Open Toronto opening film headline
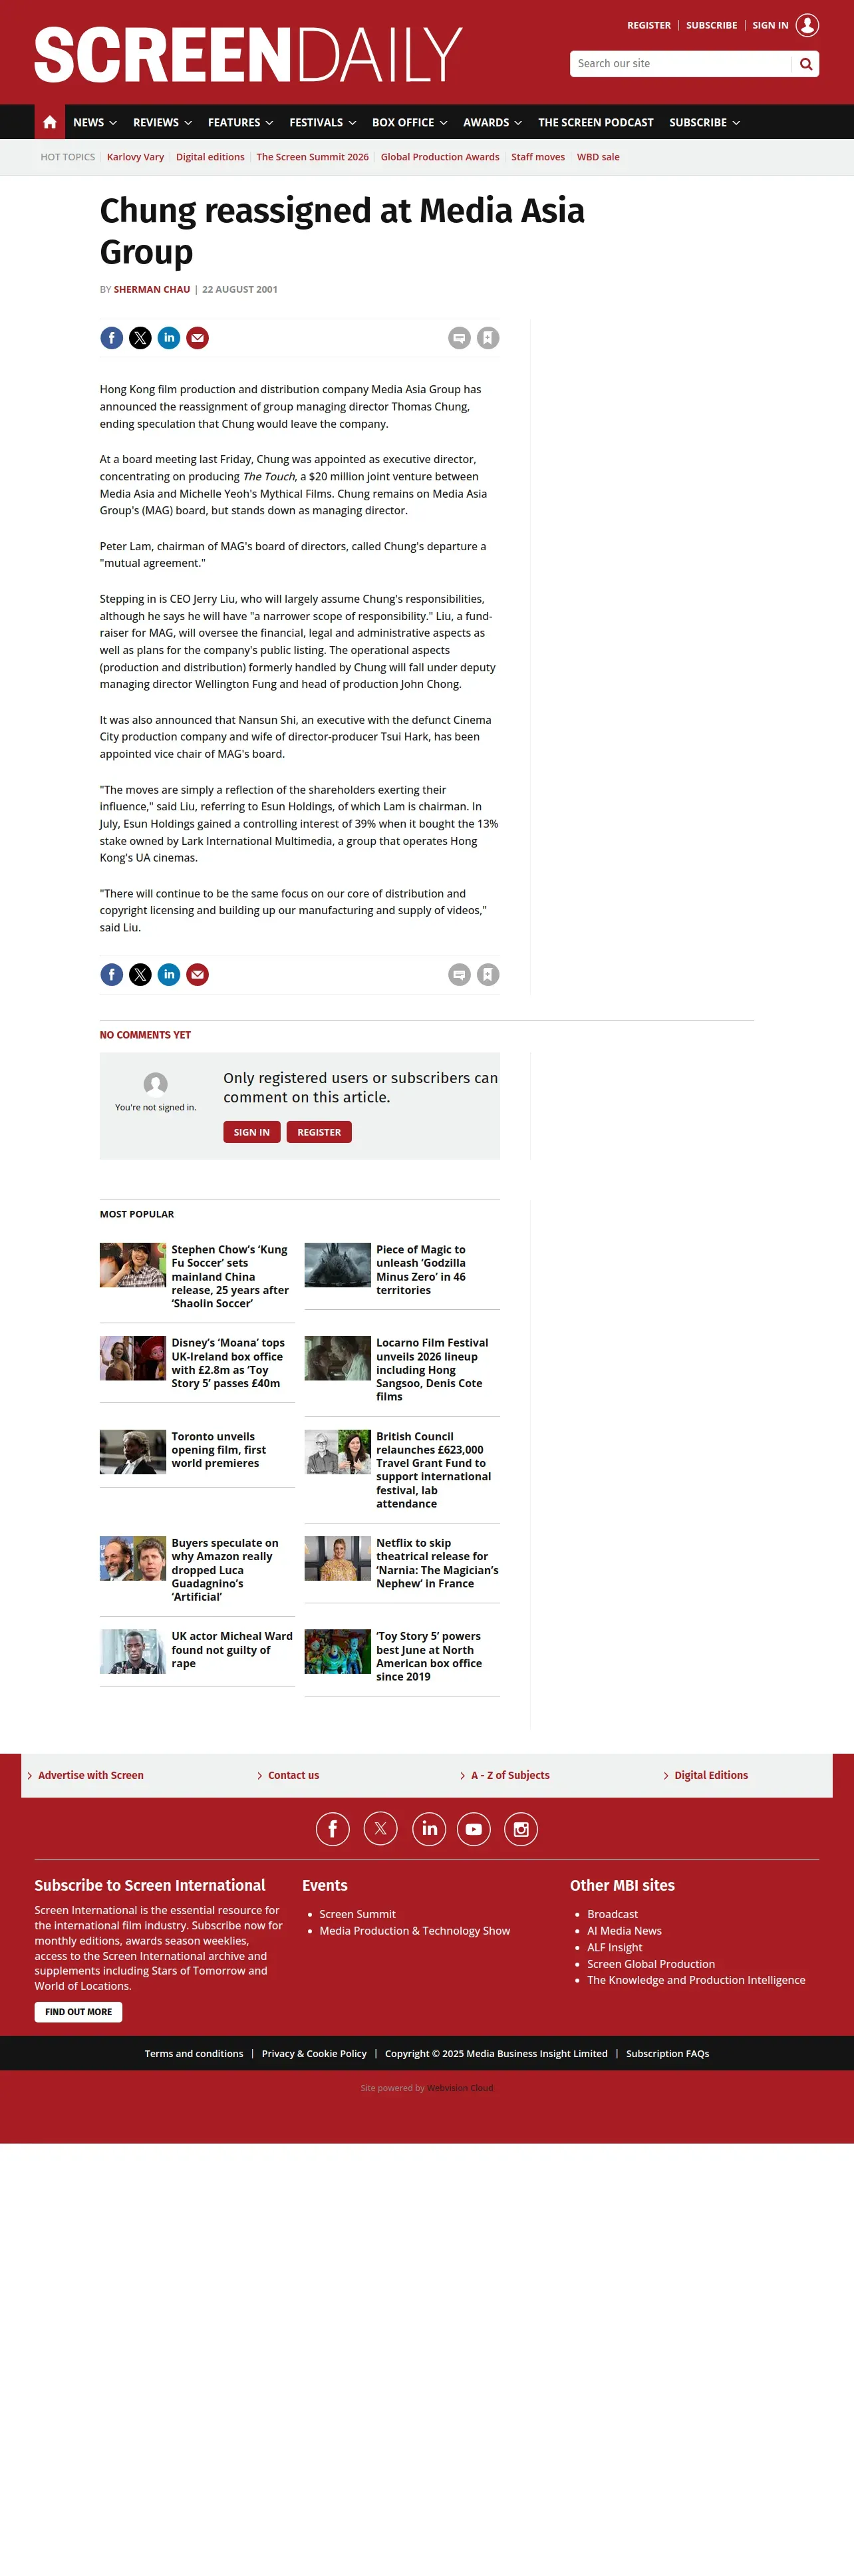The height and width of the screenshot is (2576, 854). point(219,1449)
